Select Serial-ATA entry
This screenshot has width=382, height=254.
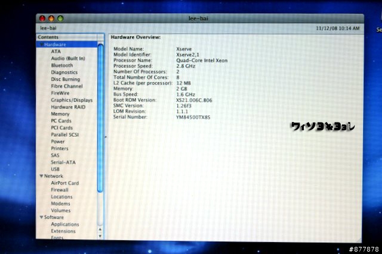63,162
